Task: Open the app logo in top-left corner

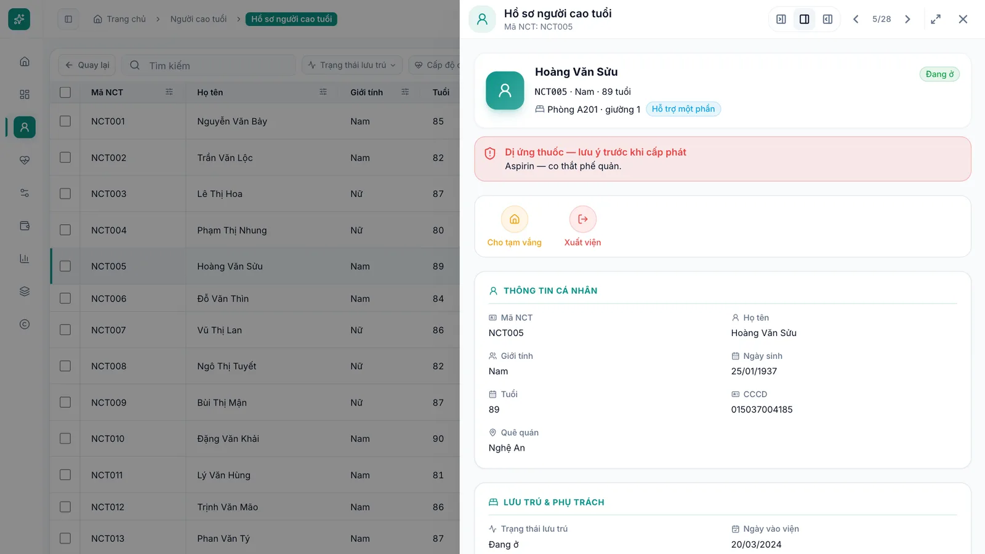Action: 19,19
